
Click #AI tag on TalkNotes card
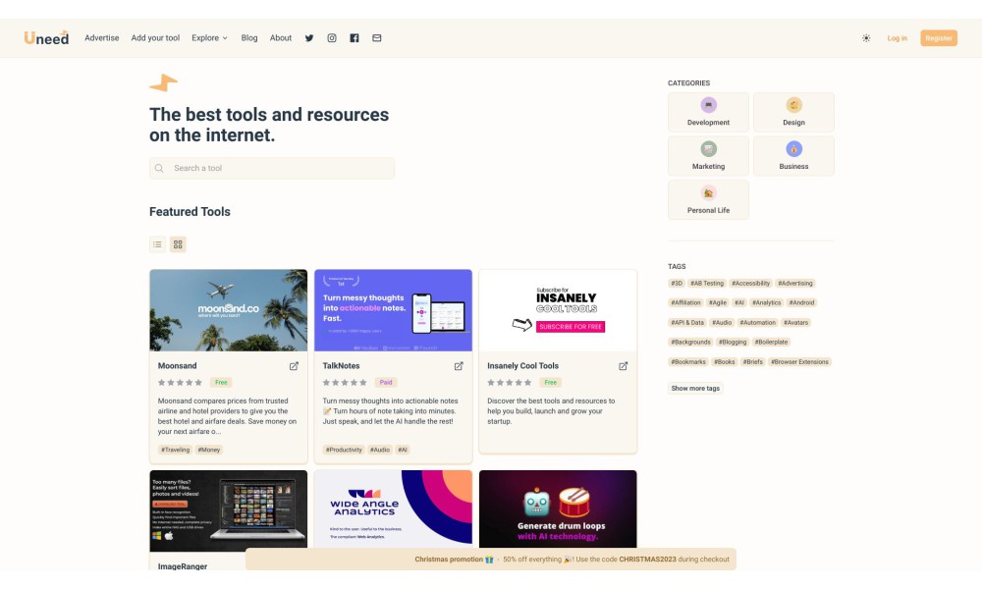(x=403, y=450)
